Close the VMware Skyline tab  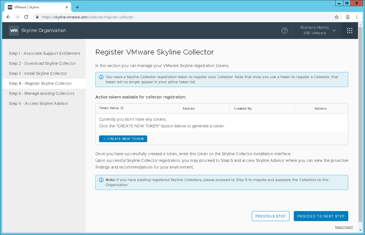tap(67, 7)
